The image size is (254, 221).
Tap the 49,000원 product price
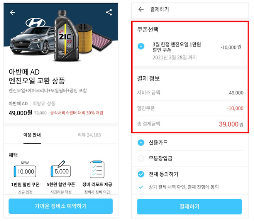point(20,113)
